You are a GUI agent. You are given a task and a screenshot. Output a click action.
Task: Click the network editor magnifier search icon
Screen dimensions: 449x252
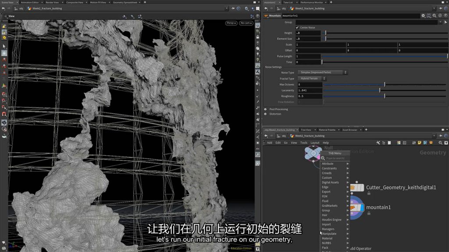(440, 143)
